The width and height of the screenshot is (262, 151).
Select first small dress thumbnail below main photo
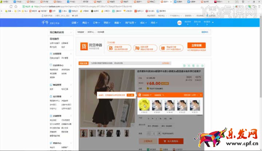(84, 133)
